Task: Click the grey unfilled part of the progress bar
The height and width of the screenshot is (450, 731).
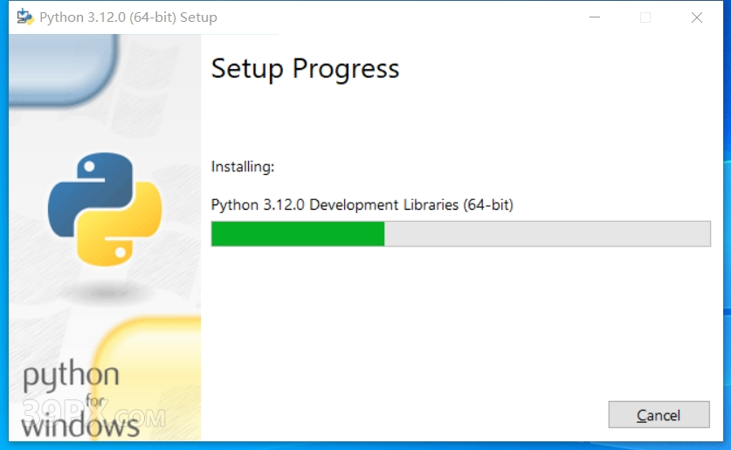Action: 548,233
